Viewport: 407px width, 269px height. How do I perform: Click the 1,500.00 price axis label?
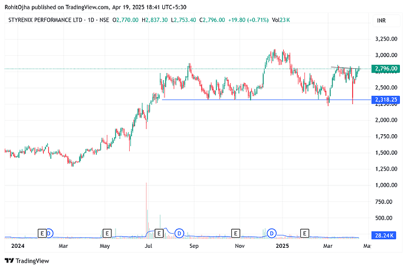[x=386, y=152]
